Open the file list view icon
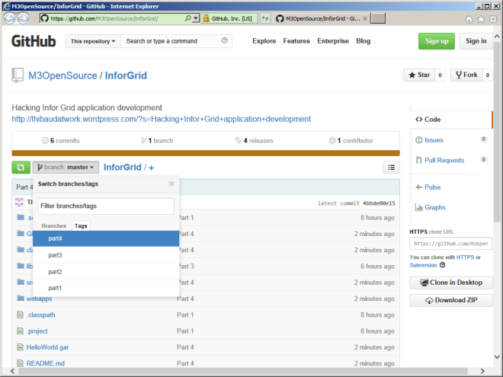503x377 pixels. coord(391,167)
